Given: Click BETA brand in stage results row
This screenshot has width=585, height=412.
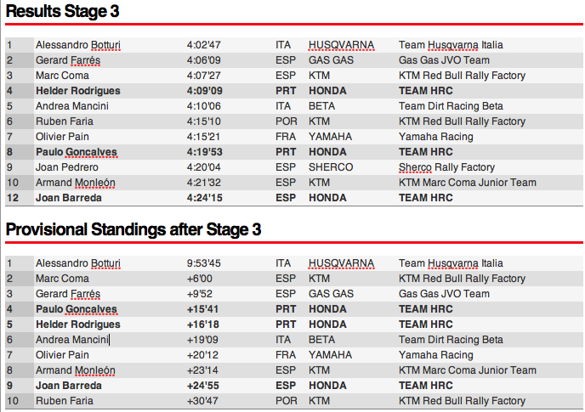Looking at the screenshot, I should point(322,106).
